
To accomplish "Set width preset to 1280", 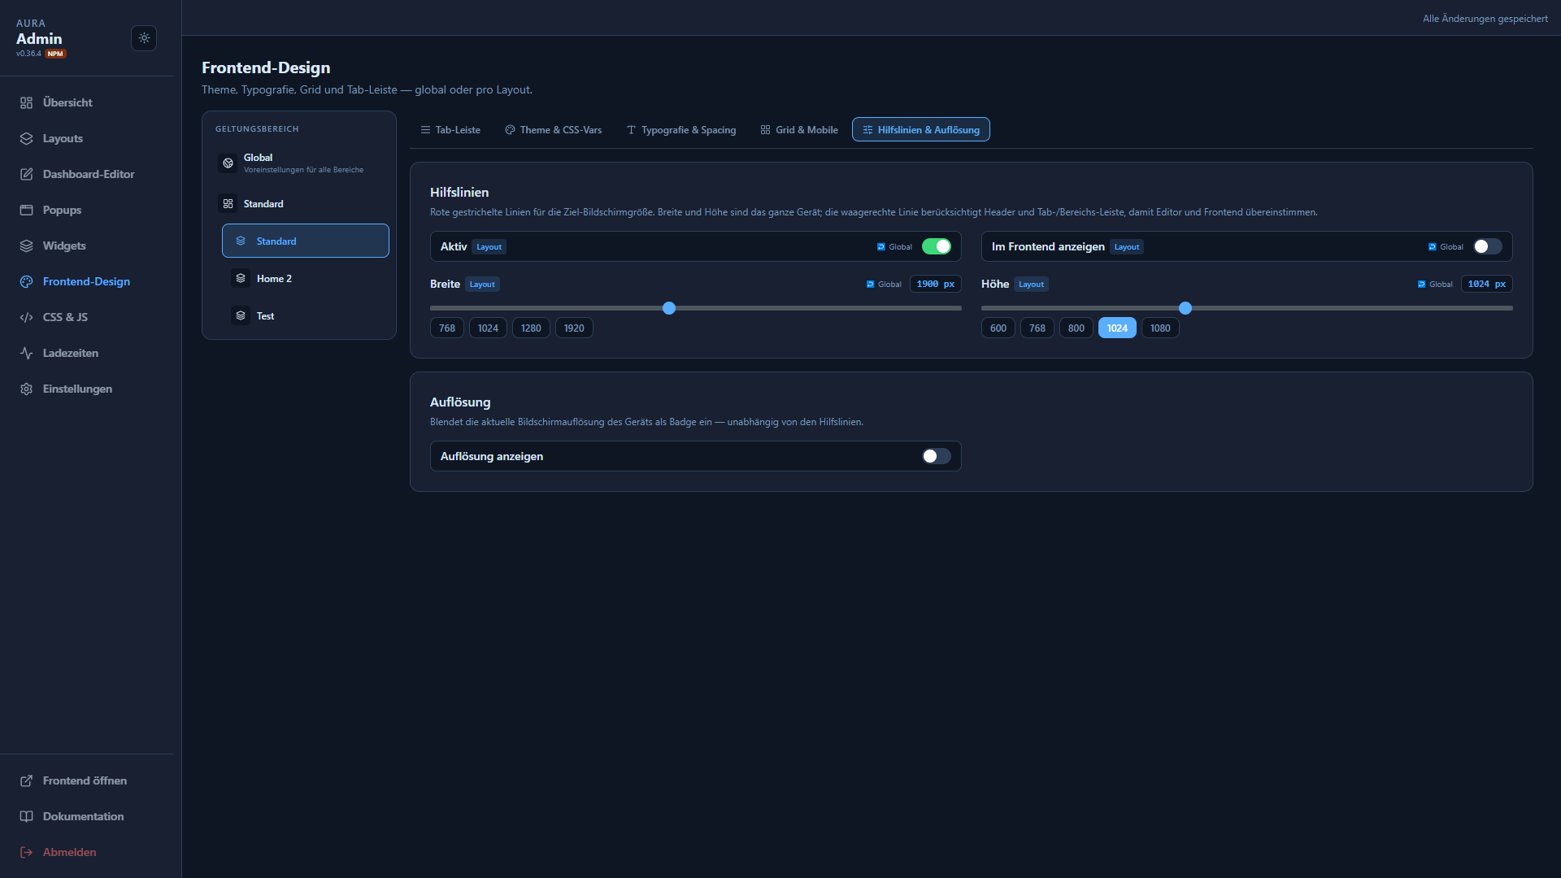I will coord(531,328).
